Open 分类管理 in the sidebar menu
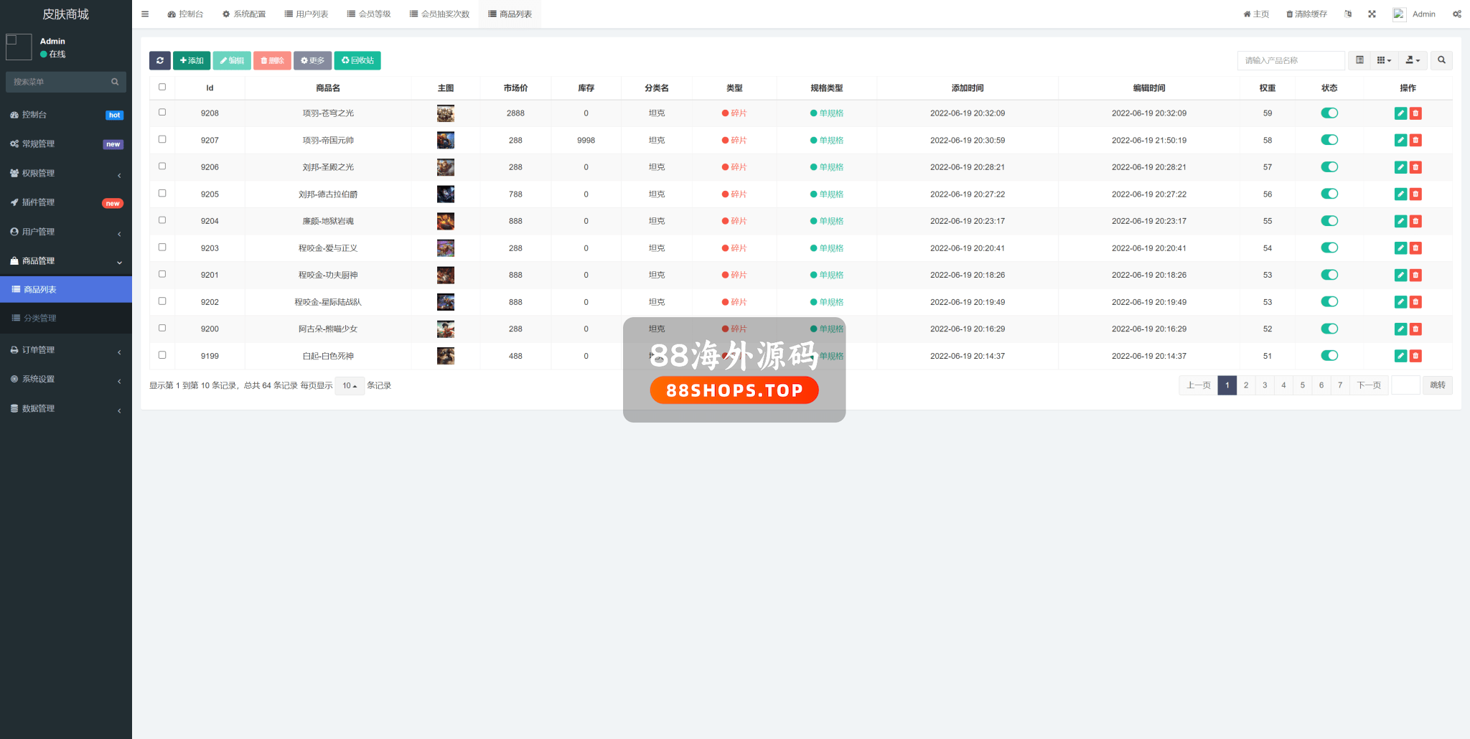This screenshot has height=739, width=1470. [40, 319]
